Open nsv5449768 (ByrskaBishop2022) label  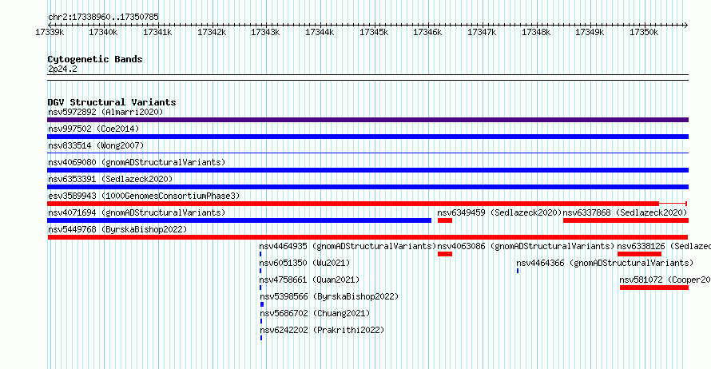coord(118,229)
